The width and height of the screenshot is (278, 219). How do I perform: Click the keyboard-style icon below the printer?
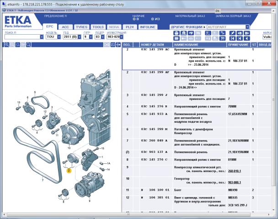[x=176, y=38]
